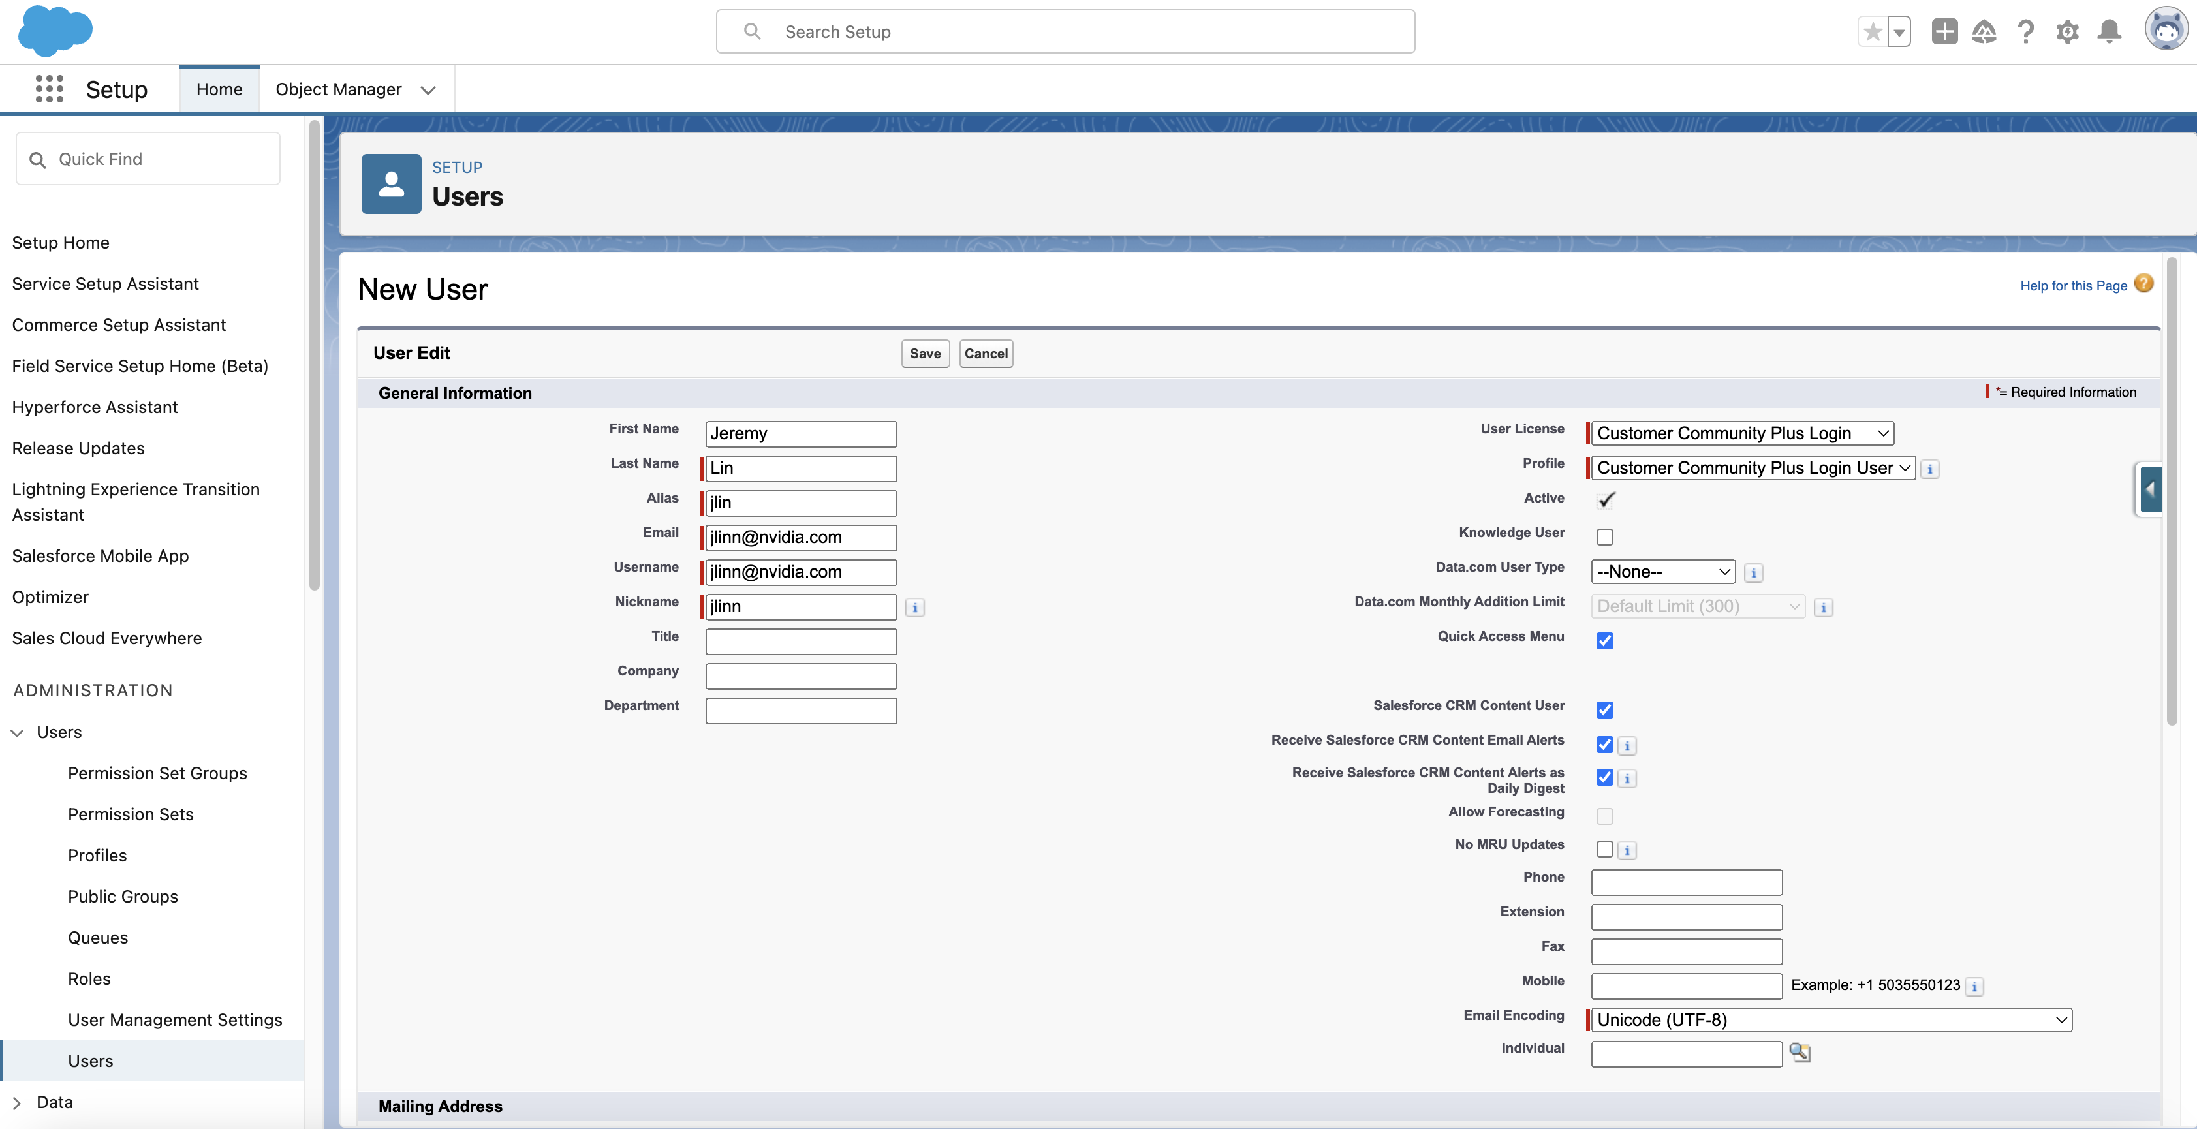Switch to the Object Manager tab
Screen dimensions: 2197x1129
pos(339,89)
